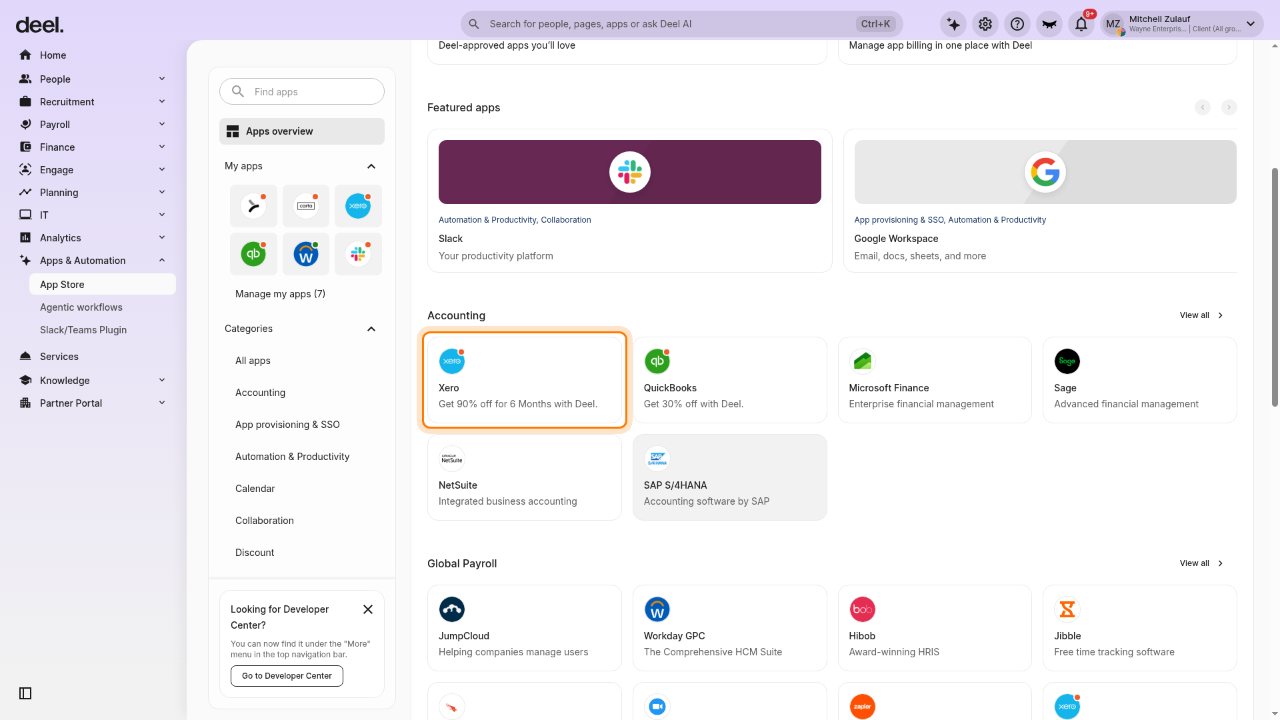The height and width of the screenshot is (720, 1280).
Task: Open the Slack icon in My apps
Action: pos(358,254)
